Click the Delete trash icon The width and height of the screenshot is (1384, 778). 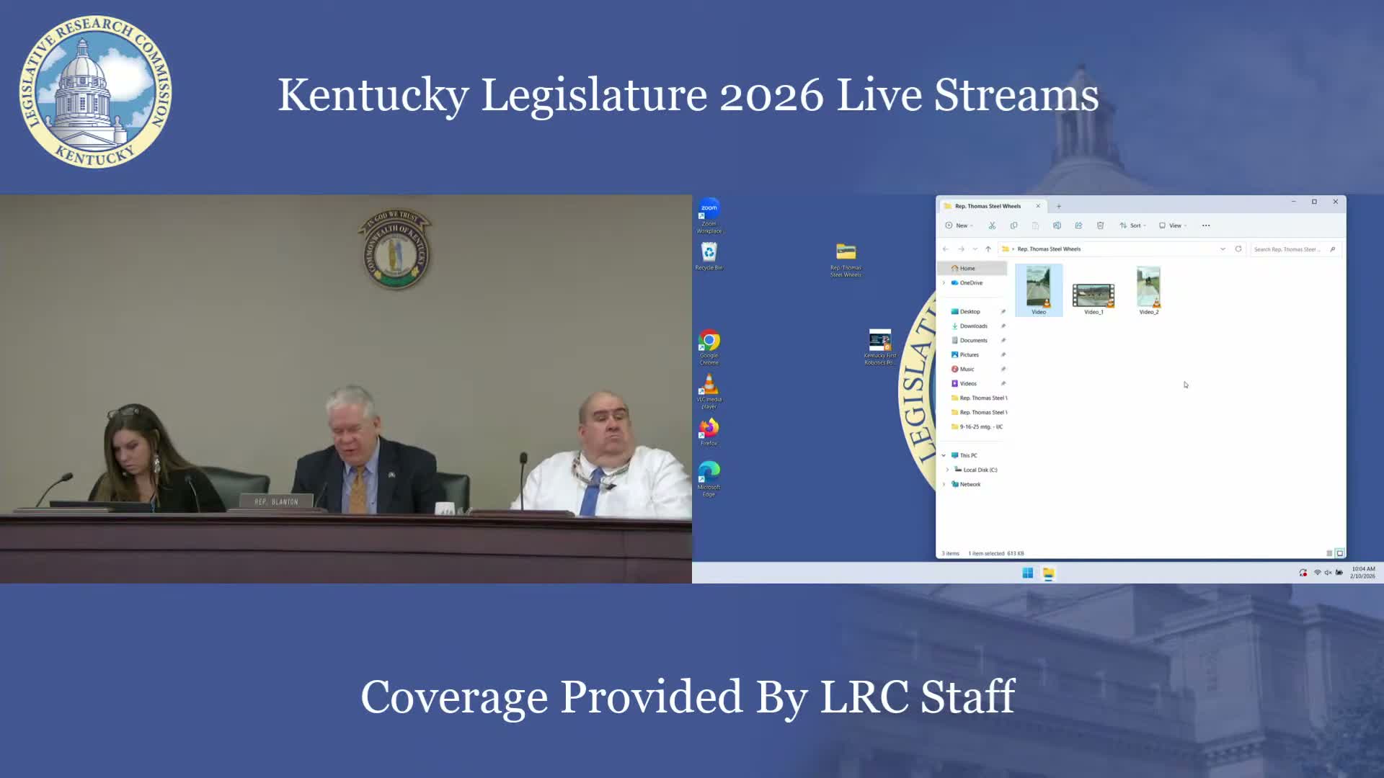tap(1100, 225)
